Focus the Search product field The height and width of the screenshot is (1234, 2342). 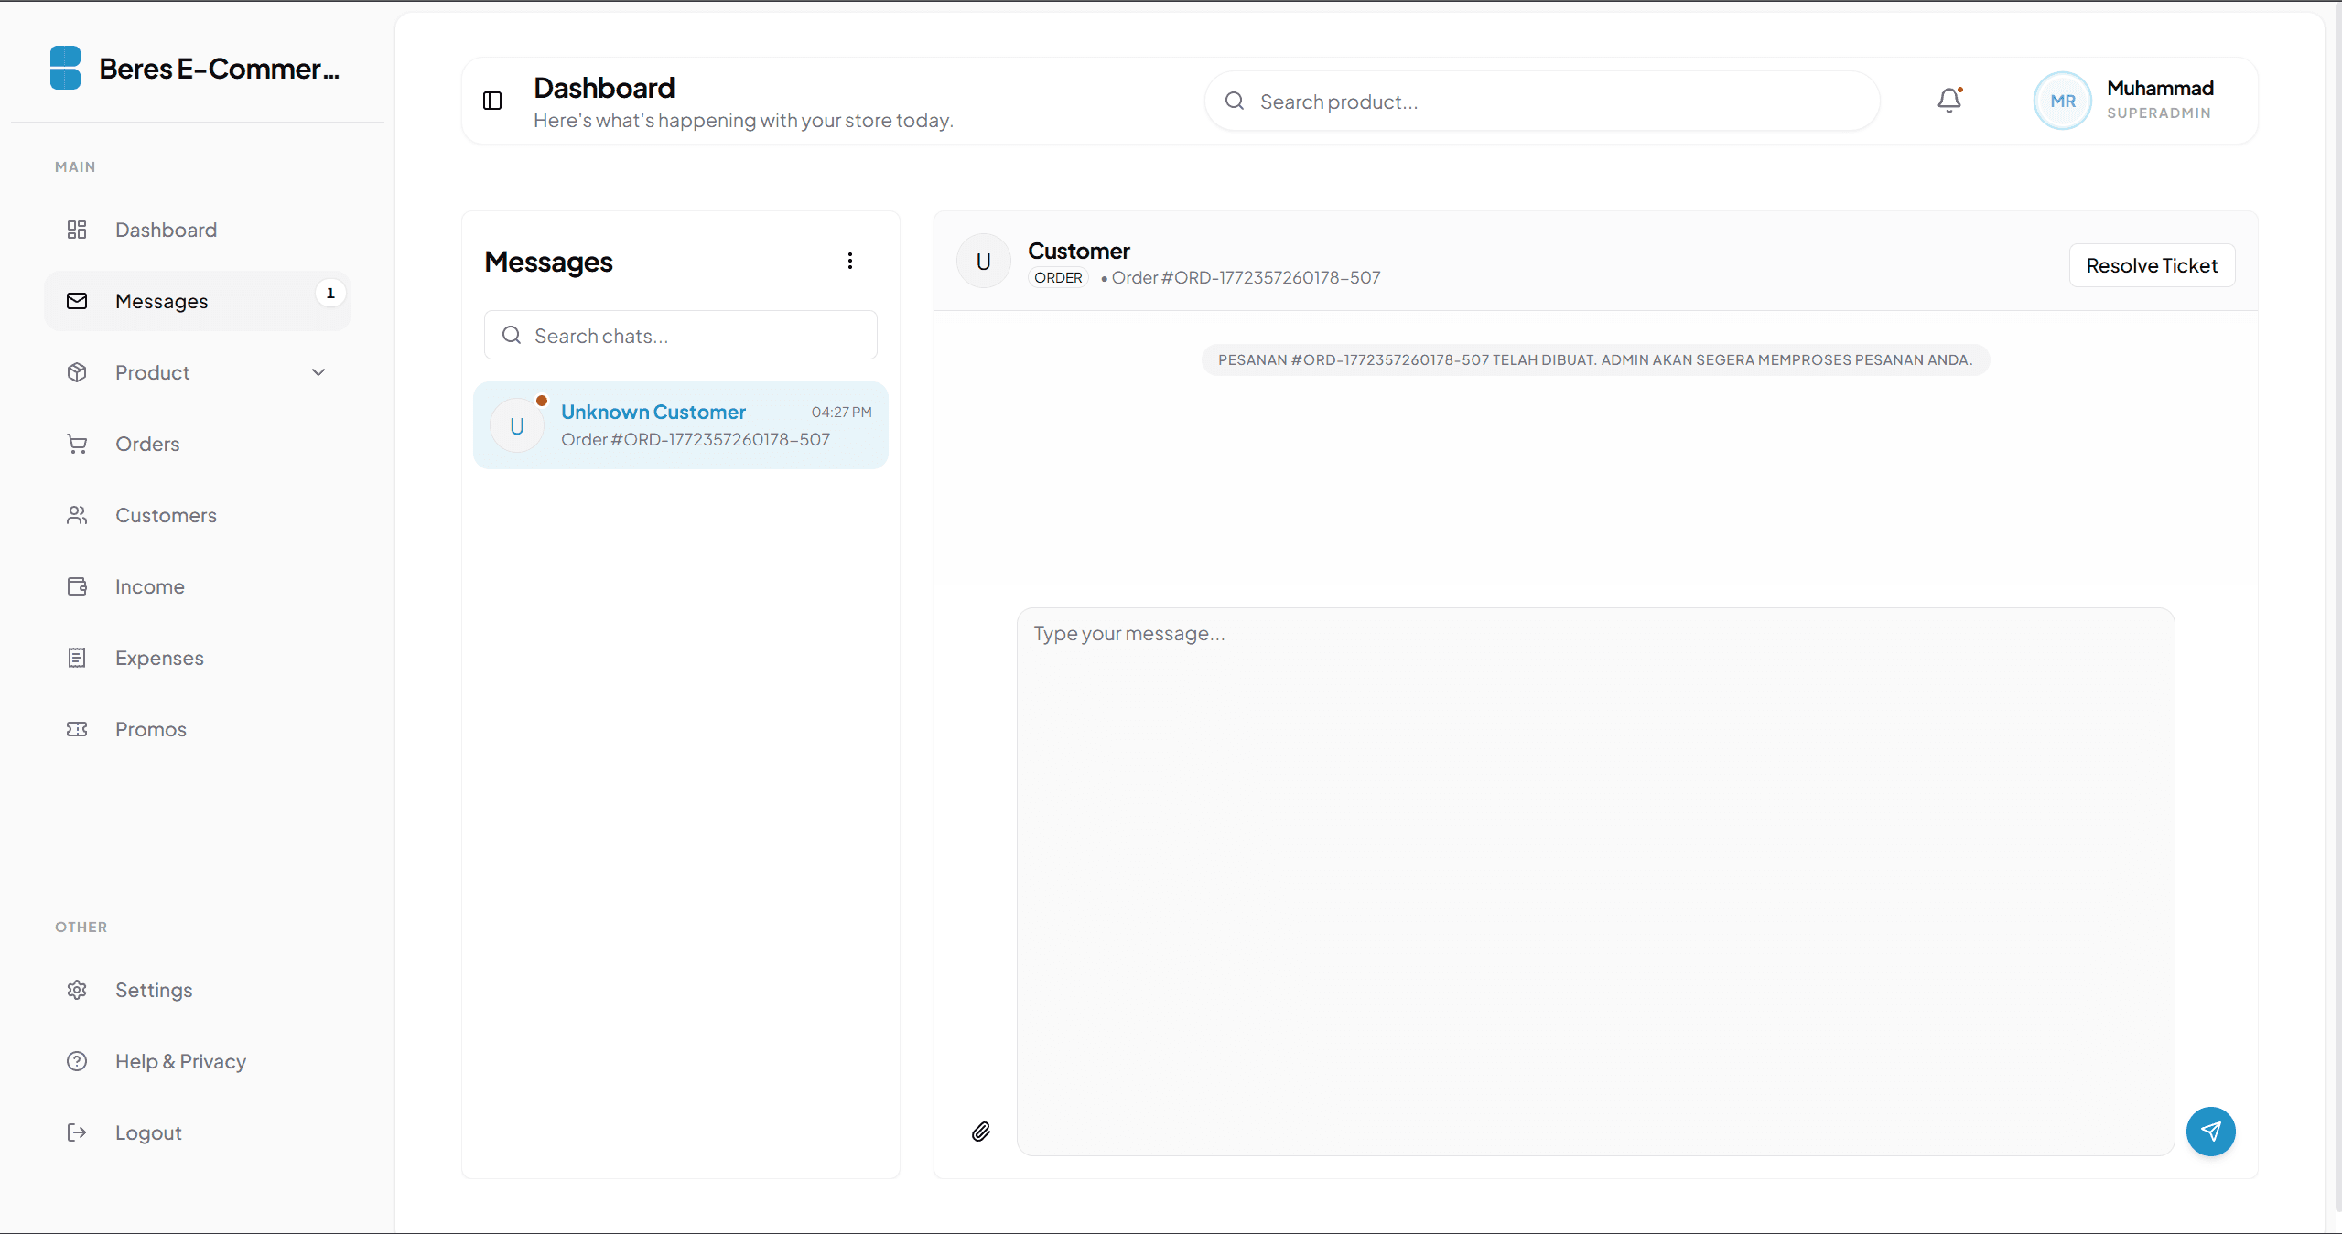pyautogui.click(x=1542, y=101)
